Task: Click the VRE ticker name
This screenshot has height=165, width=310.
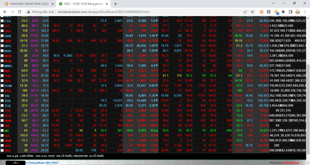Action: tap(7, 151)
